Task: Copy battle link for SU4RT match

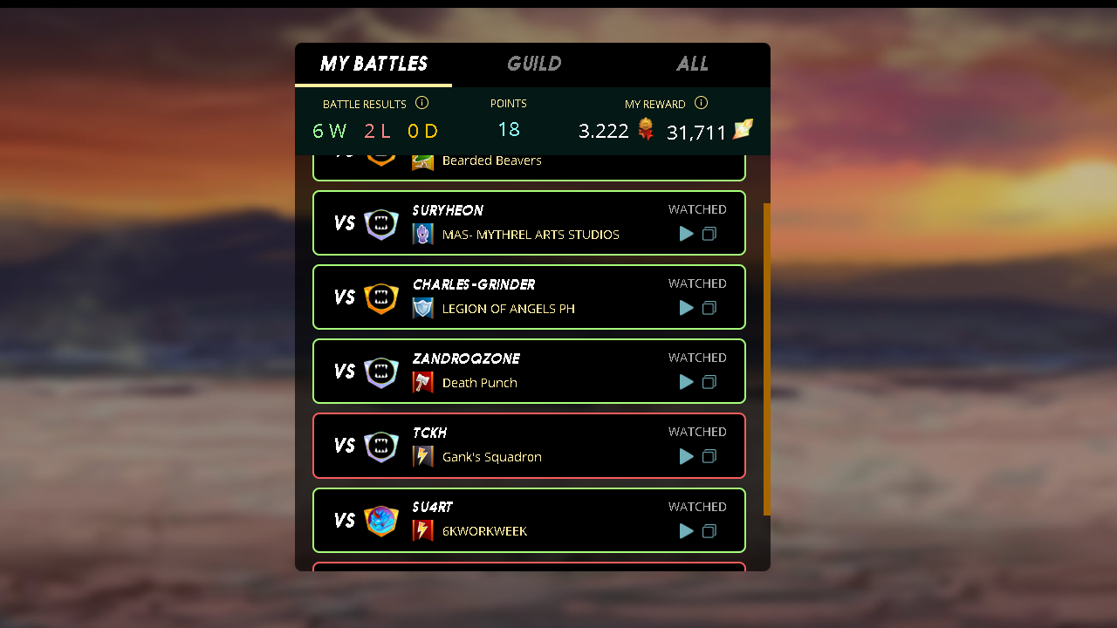Action: (x=709, y=531)
